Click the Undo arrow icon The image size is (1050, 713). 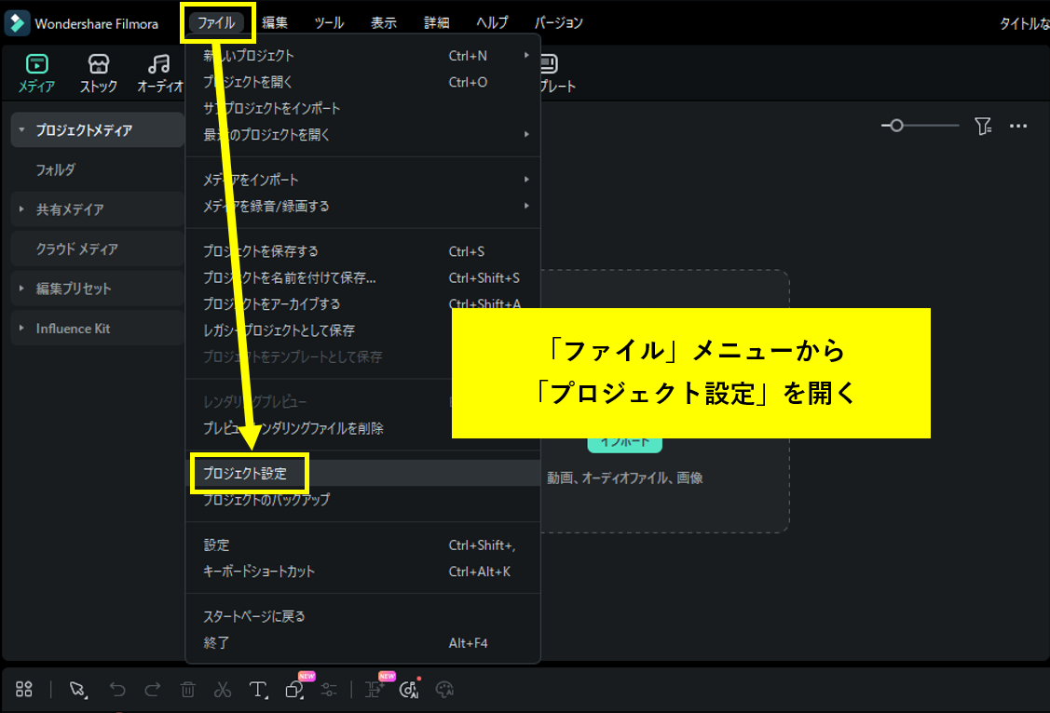(x=116, y=689)
